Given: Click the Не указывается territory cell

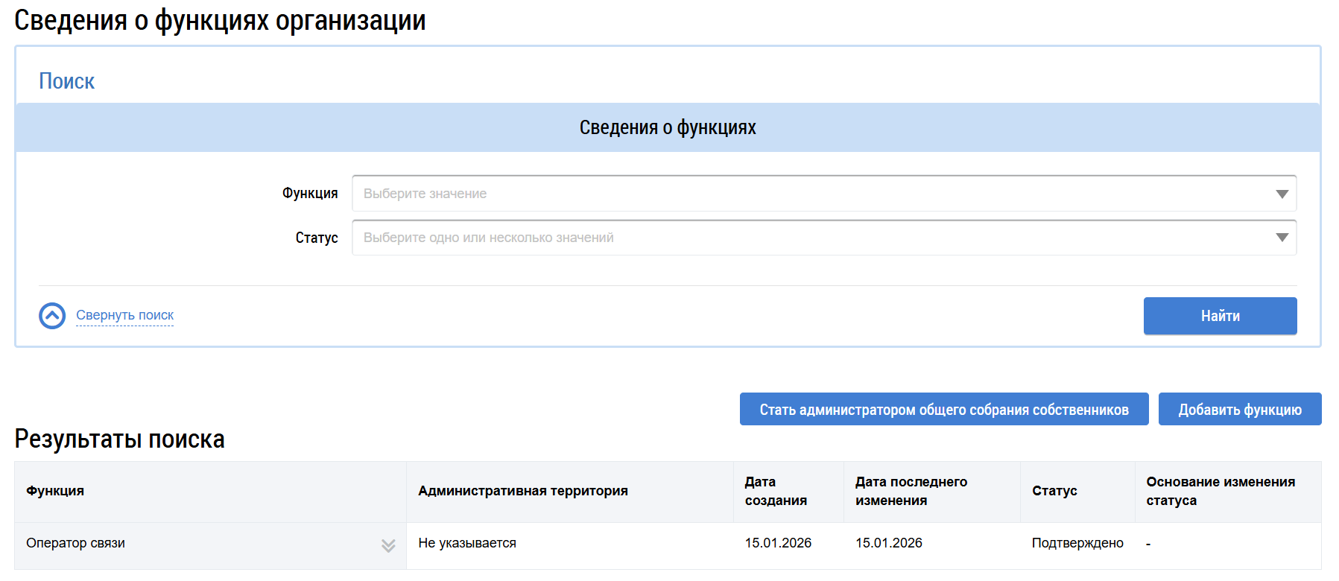Looking at the screenshot, I should (466, 543).
